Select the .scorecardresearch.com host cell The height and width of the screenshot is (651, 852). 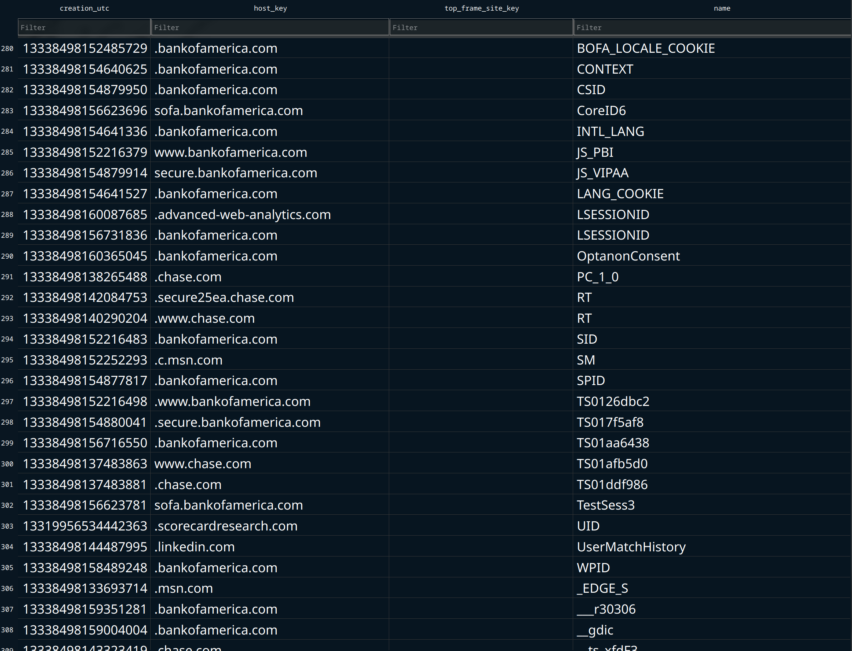226,526
